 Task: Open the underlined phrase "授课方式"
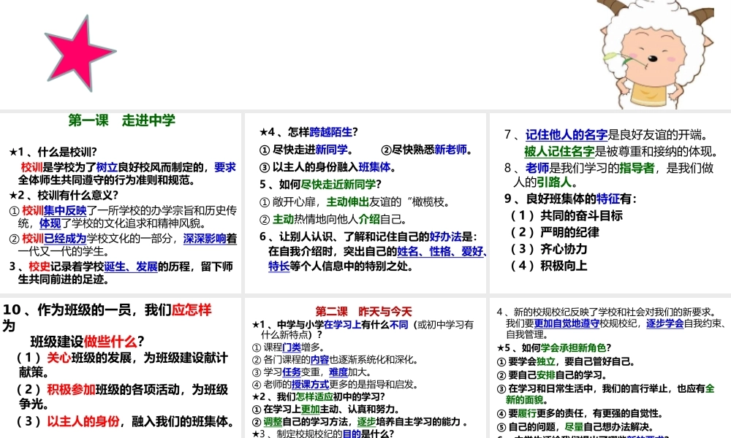(311, 385)
